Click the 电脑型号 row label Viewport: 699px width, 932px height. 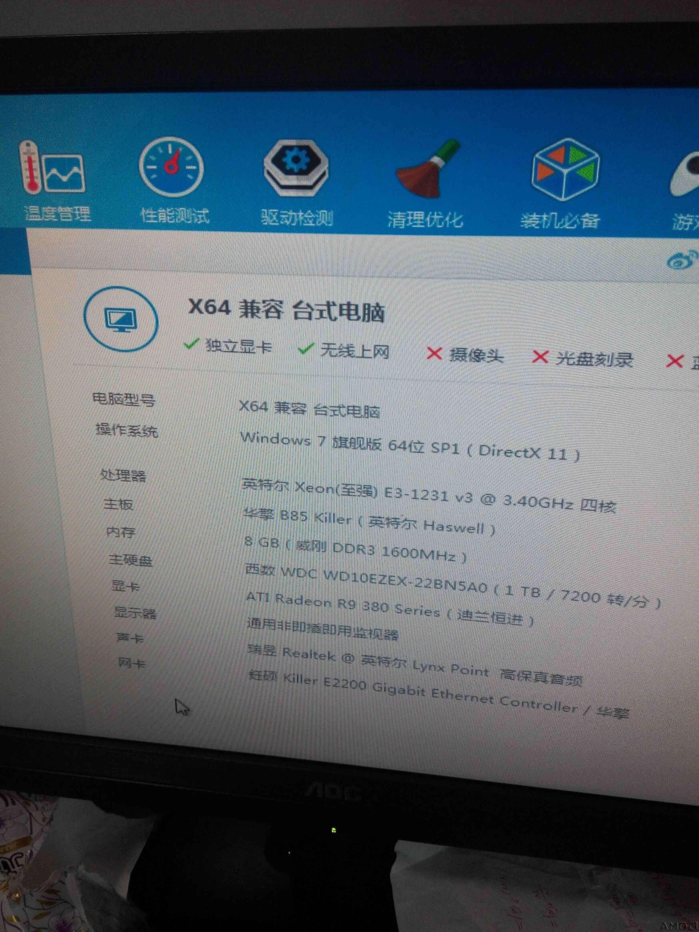(x=124, y=399)
